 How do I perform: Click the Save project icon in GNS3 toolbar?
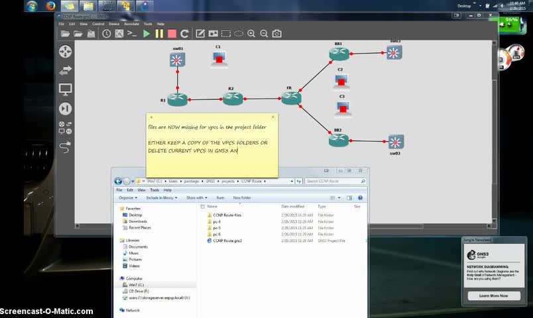coord(91,34)
